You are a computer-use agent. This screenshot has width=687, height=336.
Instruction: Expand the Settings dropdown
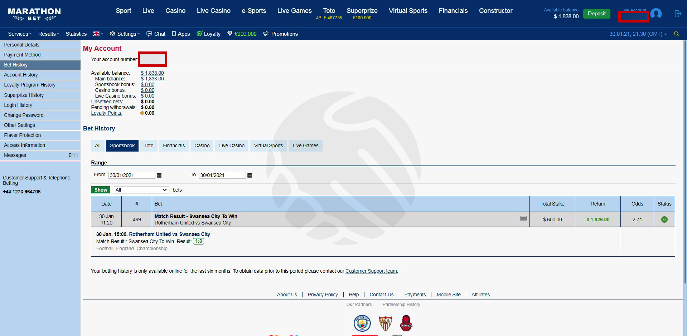(x=125, y=34)
